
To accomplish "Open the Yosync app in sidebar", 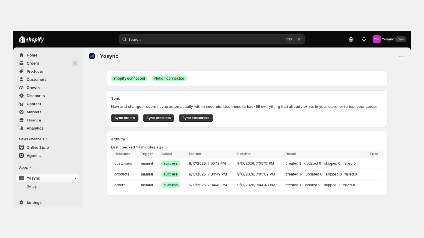I will tap(48, 178).
